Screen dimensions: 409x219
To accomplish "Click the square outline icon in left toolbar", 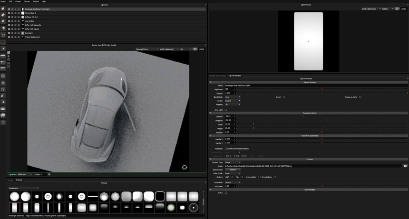I will click(3, 90).
